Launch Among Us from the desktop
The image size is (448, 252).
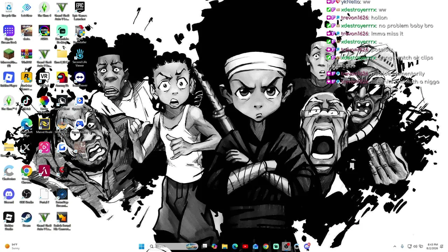[x=62, y=79]
